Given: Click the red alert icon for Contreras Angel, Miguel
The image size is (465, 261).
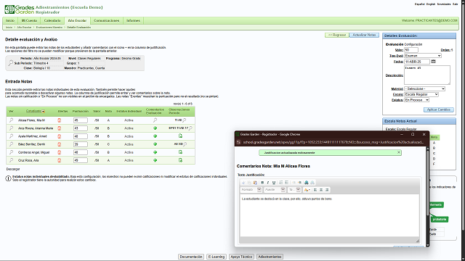Looking at the screenshot, I should coord(59,152).
